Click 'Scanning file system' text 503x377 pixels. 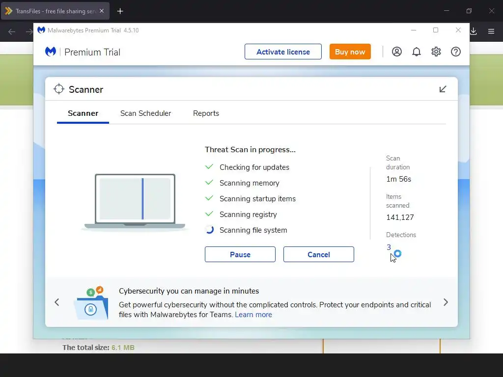253,230
